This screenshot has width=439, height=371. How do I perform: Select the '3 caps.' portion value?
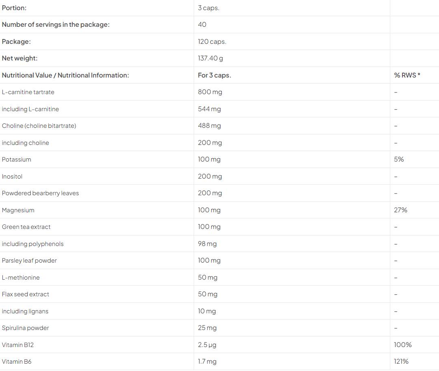[208, 8]
